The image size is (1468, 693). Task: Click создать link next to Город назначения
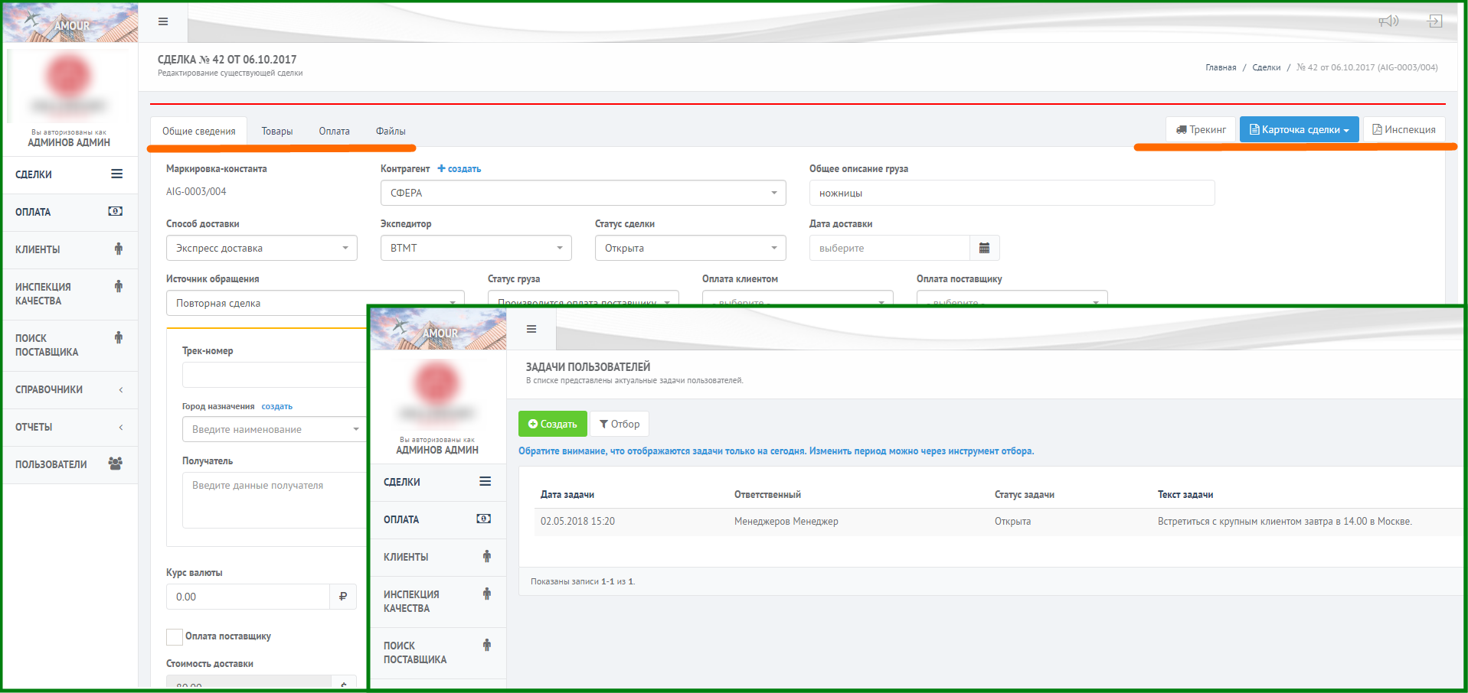[x=277, y=406]
